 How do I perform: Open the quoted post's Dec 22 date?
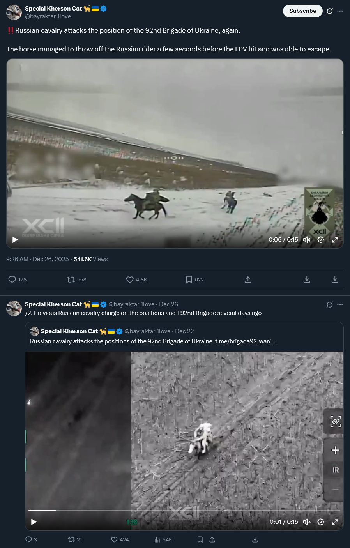coord(184,331)
